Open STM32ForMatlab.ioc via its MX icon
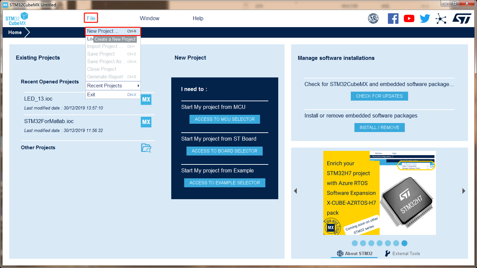This screenshot has height=268, width=477. tap(146, 122)
